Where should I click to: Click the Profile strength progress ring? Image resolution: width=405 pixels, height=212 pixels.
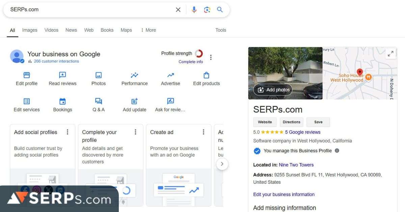coord(199,53)
